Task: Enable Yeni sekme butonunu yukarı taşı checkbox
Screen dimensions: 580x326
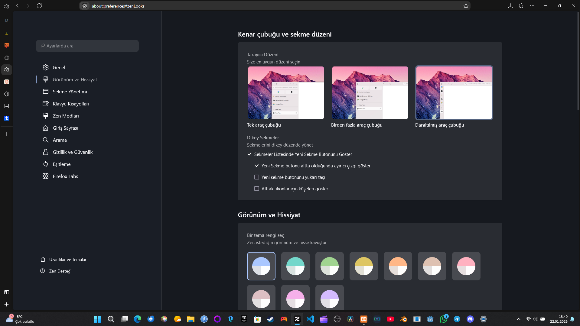Action: (257, 177)
